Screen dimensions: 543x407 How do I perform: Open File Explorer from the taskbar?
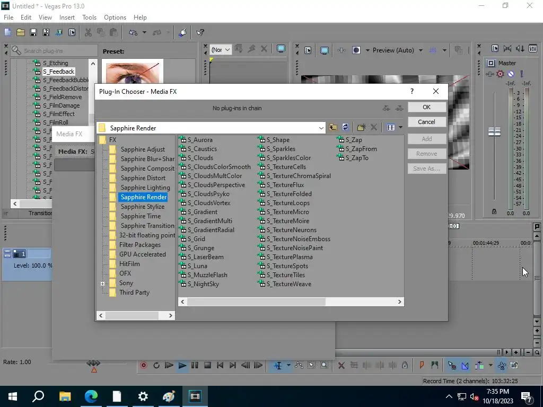pyautogui.click(x=65, y=396)
